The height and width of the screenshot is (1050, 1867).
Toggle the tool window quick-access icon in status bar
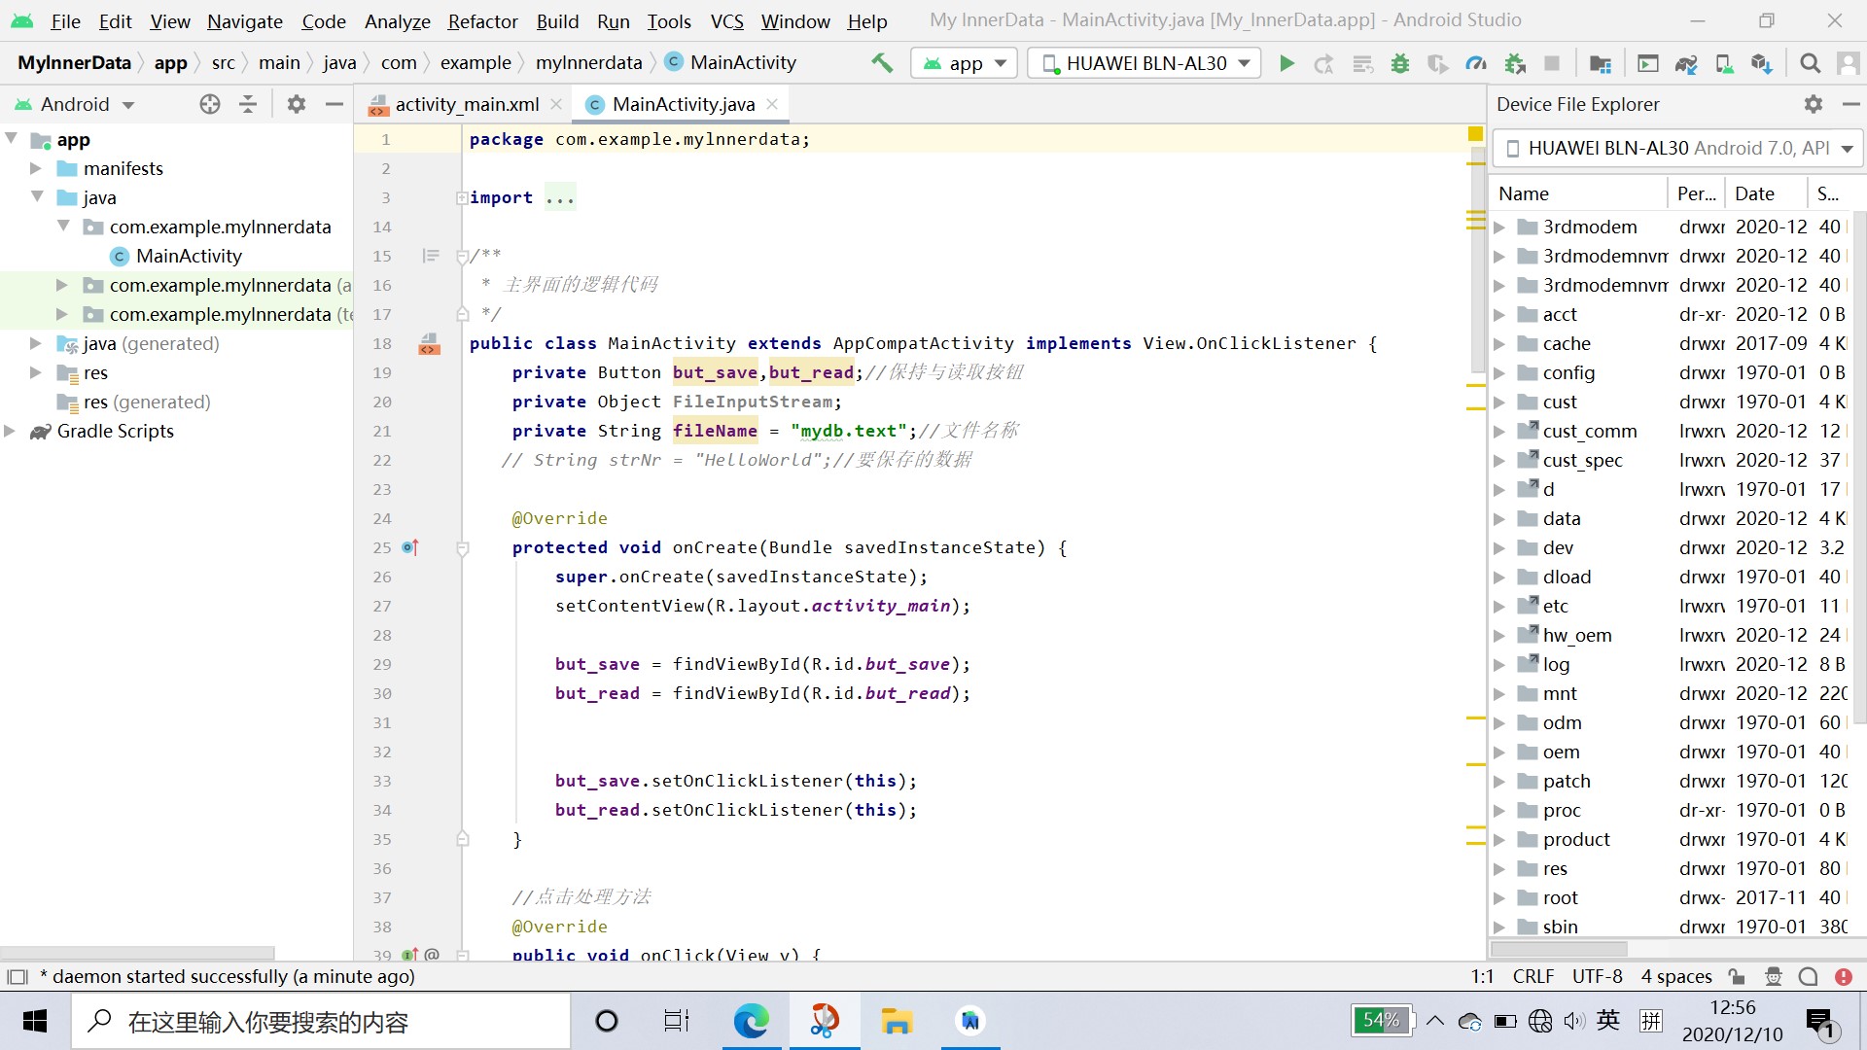[17, 976]
